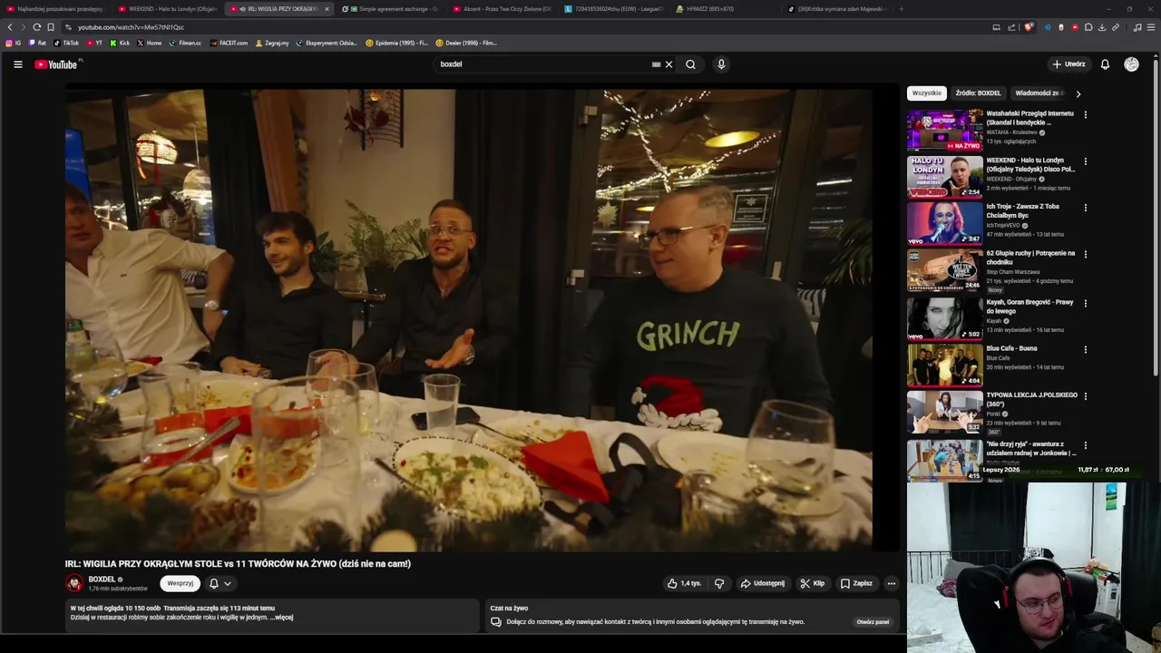This screenshot has width=1161, height=653.
Task: Open 62 Głupie ruchy video title
Action: coord(1030,258)
